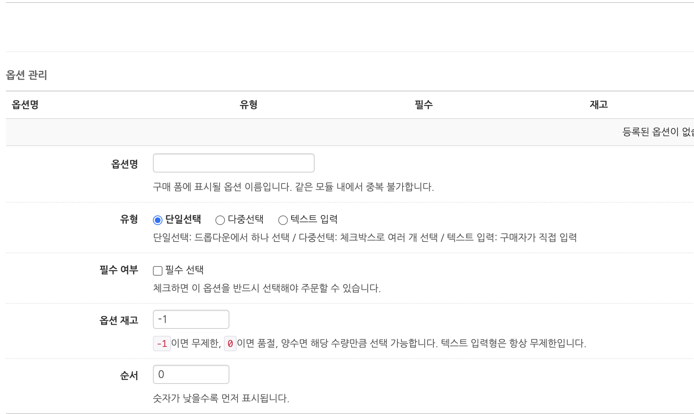
Task: Choose the 다중선택 option type
Action: 220,219
